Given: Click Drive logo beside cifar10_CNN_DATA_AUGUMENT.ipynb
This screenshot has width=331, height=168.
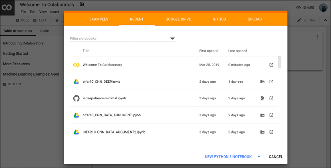Looking at the screenshot, I should (x=76, y=115).
